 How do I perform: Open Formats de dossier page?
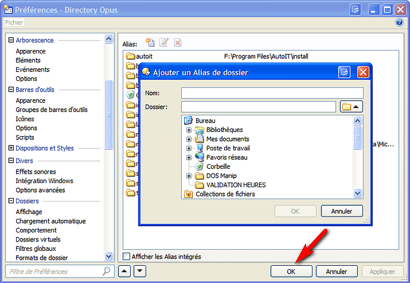pyautogui.click(x=42, y=258)
